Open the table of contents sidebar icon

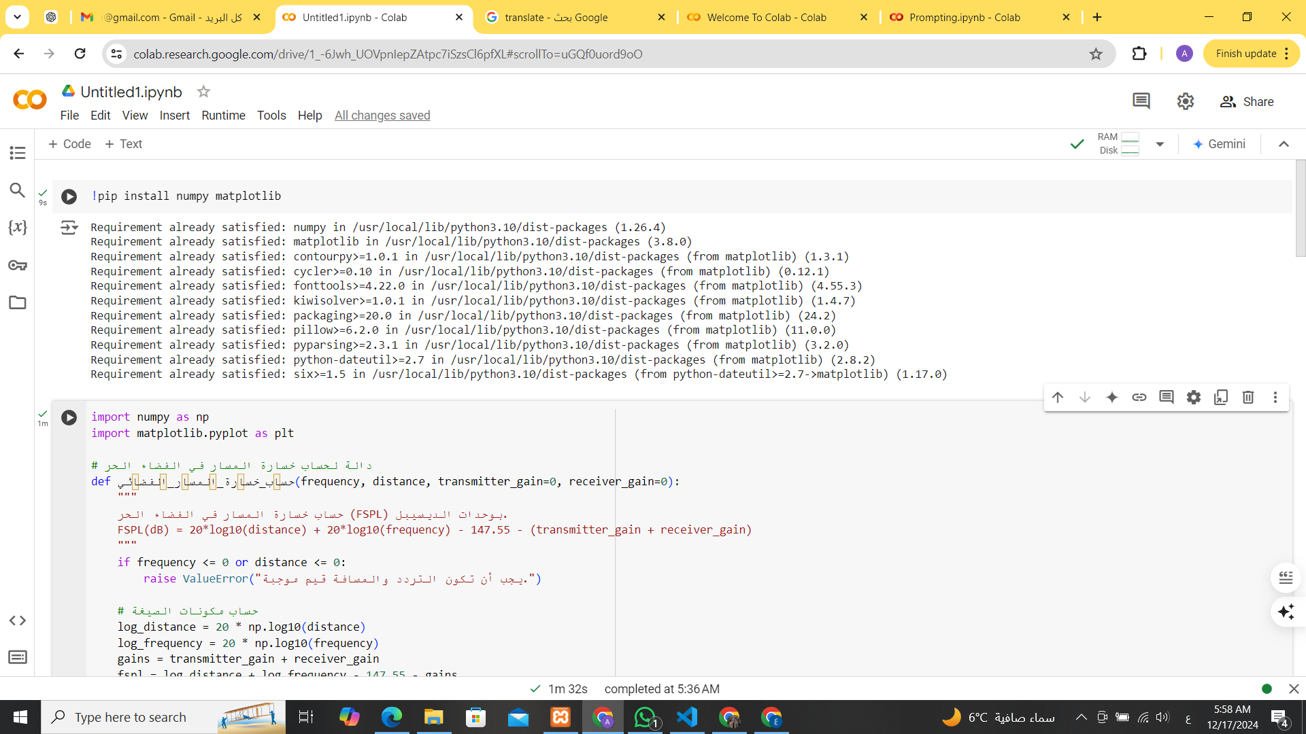click(x=18, y=153)
